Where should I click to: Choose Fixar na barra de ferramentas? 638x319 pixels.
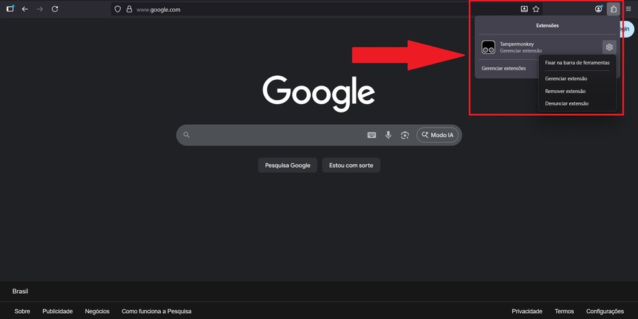(577, 63)
